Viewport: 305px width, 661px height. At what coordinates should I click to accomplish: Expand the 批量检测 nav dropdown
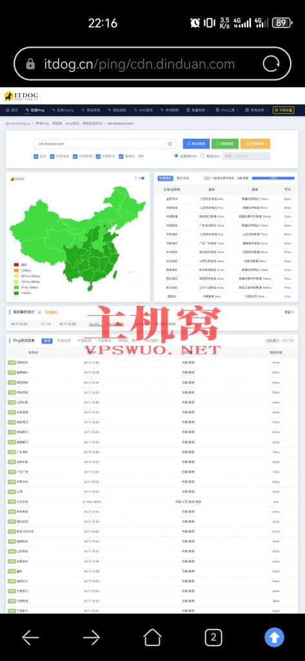click(197, 110)
